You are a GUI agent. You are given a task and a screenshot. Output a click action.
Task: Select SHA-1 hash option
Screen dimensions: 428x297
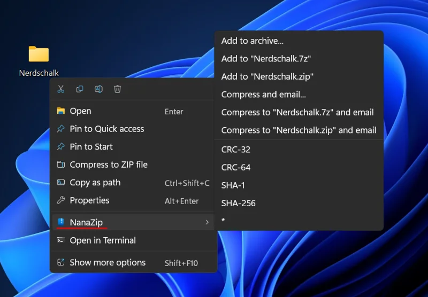click(x=299, y=185)
